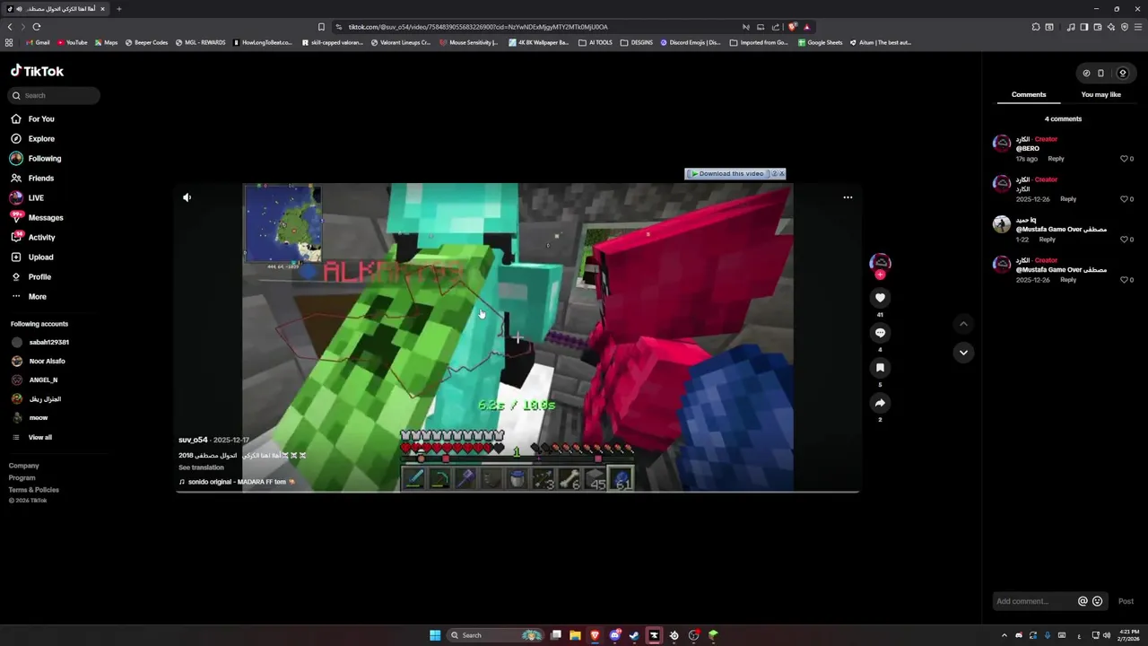Share the video with arrow icon
The width and height of the screenshot is (1148, 646).
pos(880,403)
